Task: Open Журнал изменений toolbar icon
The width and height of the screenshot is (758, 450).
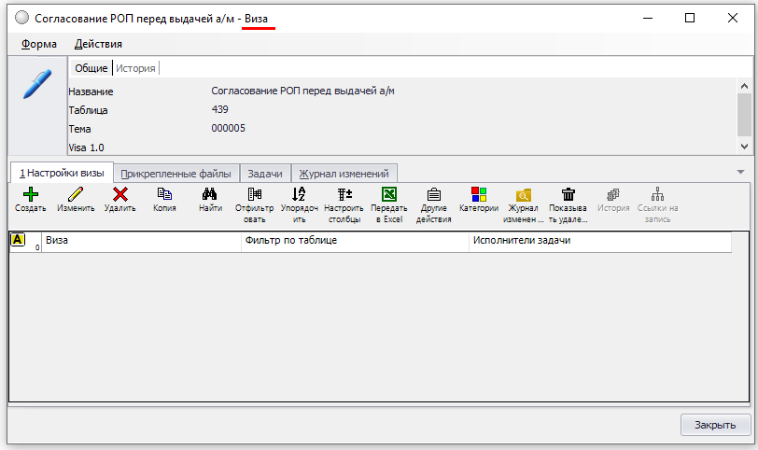Action: click(x=524, y=194)
